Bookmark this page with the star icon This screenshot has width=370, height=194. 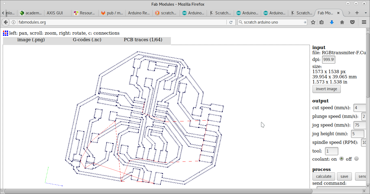(x=313, y=22)
